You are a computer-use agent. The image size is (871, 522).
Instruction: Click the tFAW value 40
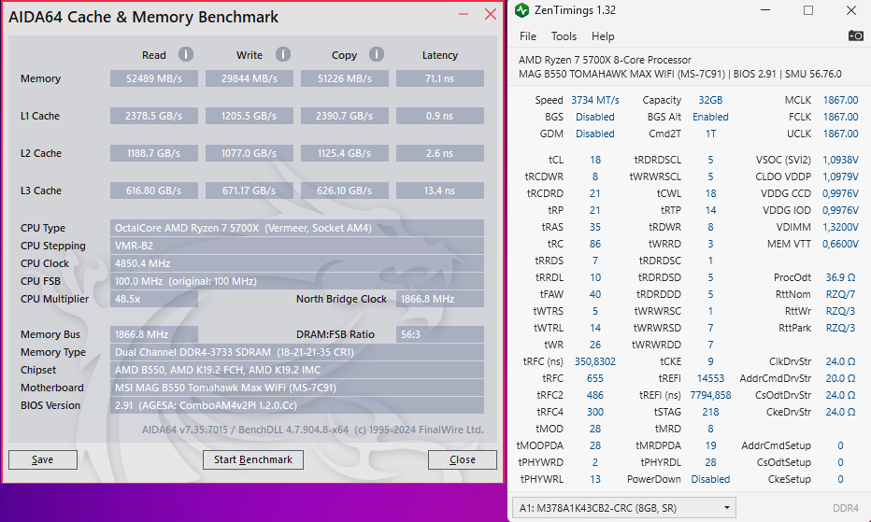tap(595, 294)
